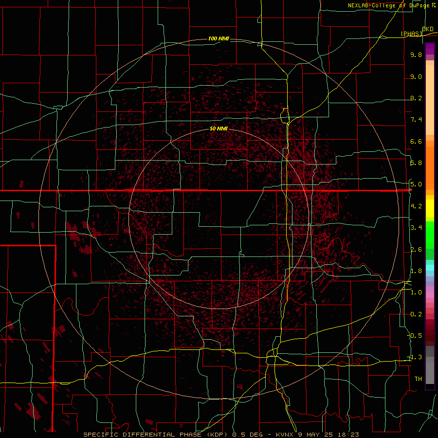Click the 0.2 value on the color scale
This screenshot has height=438, width=438.
pyautogui.click(x=416, y=314)
